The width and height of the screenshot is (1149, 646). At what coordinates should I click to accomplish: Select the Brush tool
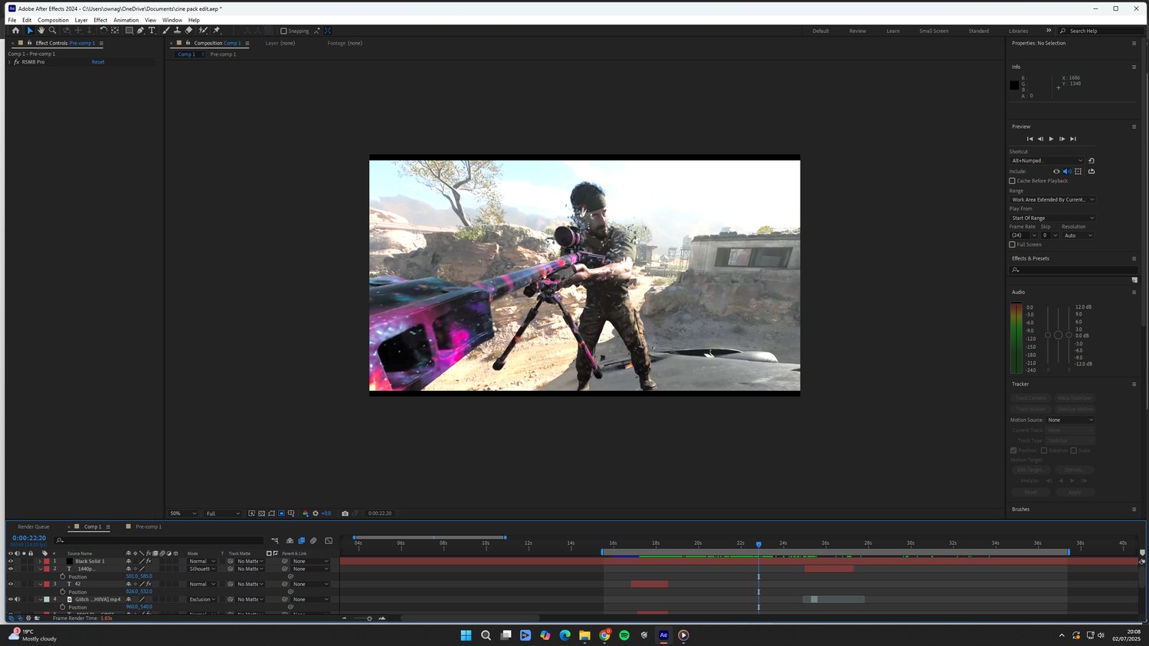tap(166, 31)
